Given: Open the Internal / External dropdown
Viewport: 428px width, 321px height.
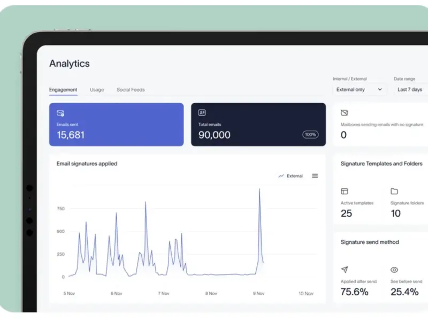Looking at the screenshot, I should [x=359, y=90].
